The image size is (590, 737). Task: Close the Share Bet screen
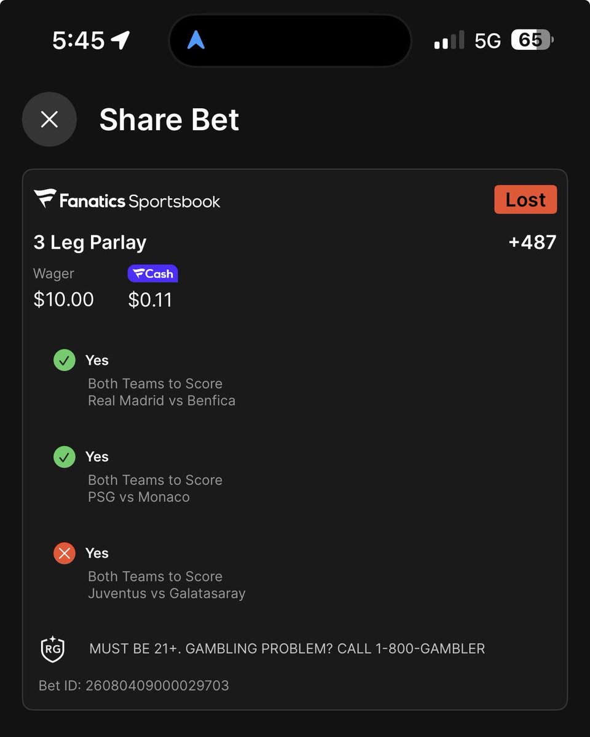(49, 119)
